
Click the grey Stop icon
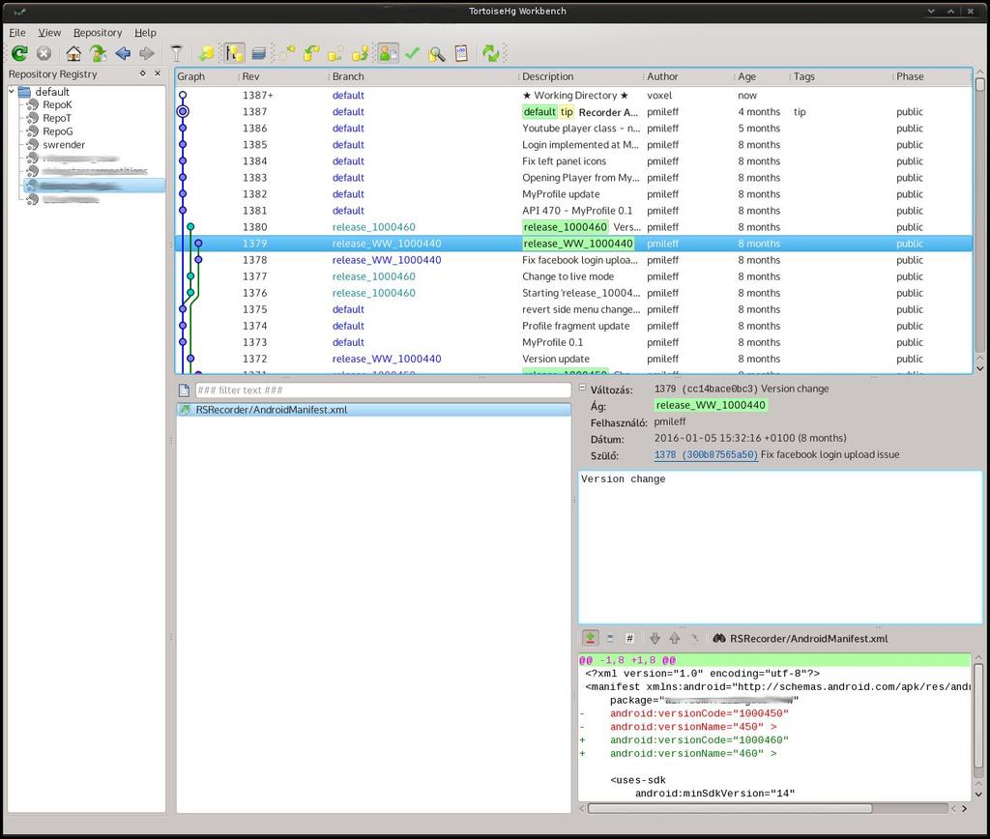(x=44, y=54)
